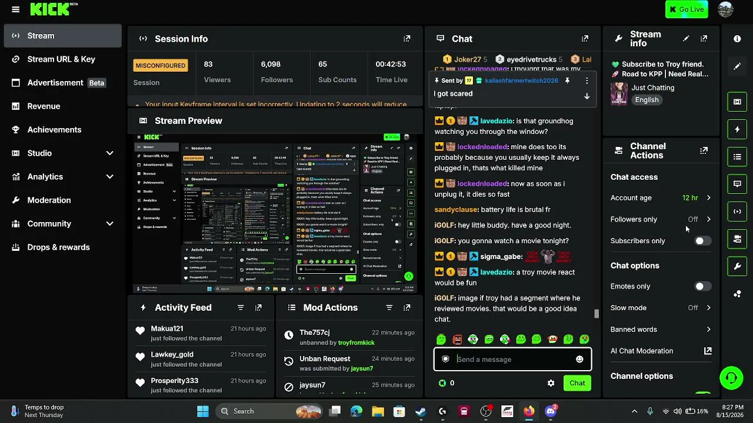Screen dimensions: 753x423
Task: Click the Go Live button
Action: (687, 9)
